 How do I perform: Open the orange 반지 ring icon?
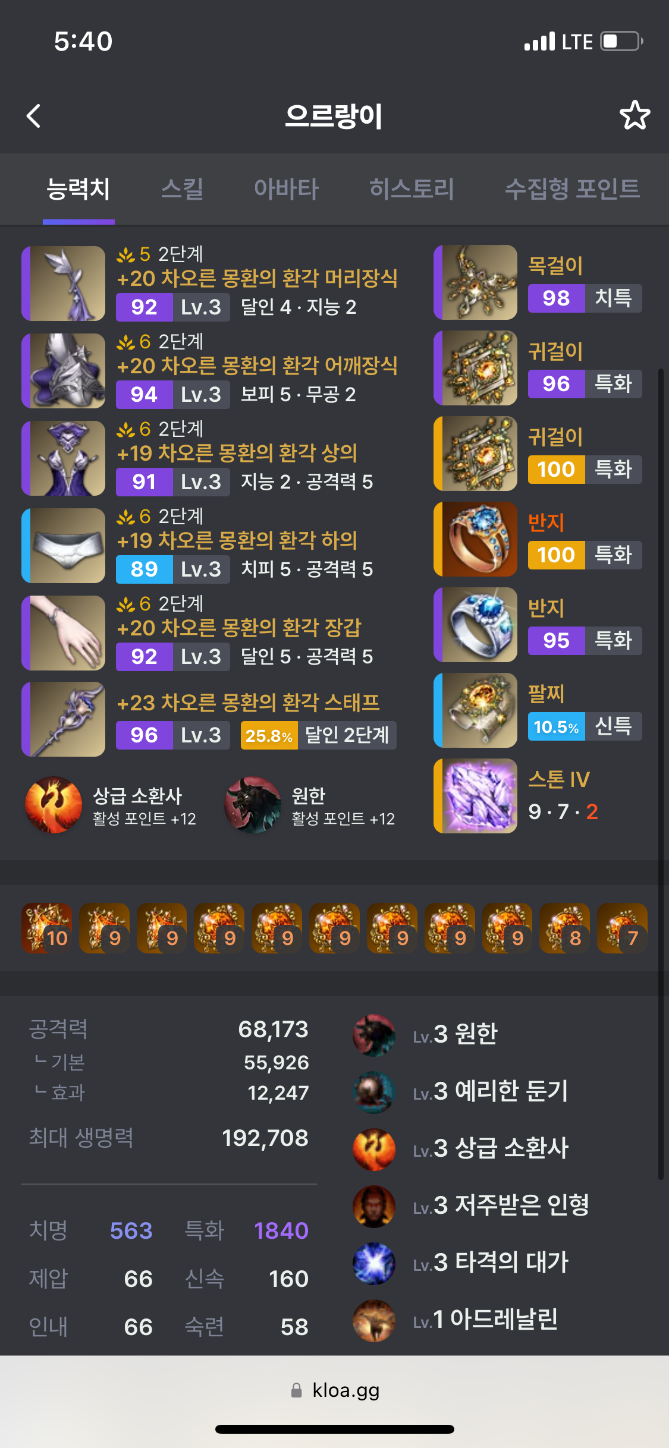(476, 539)
